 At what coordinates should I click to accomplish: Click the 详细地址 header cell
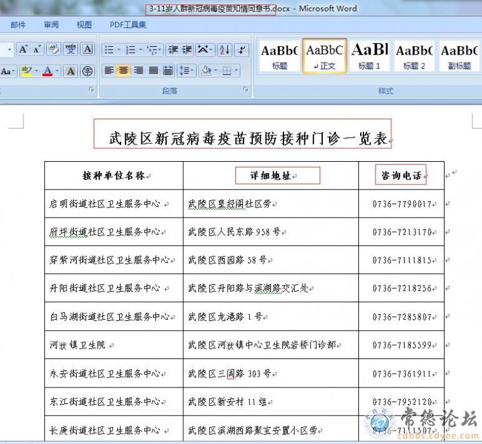coord(271,176)
